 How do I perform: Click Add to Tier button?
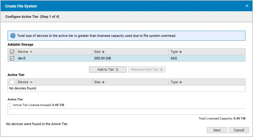point(108,69)
